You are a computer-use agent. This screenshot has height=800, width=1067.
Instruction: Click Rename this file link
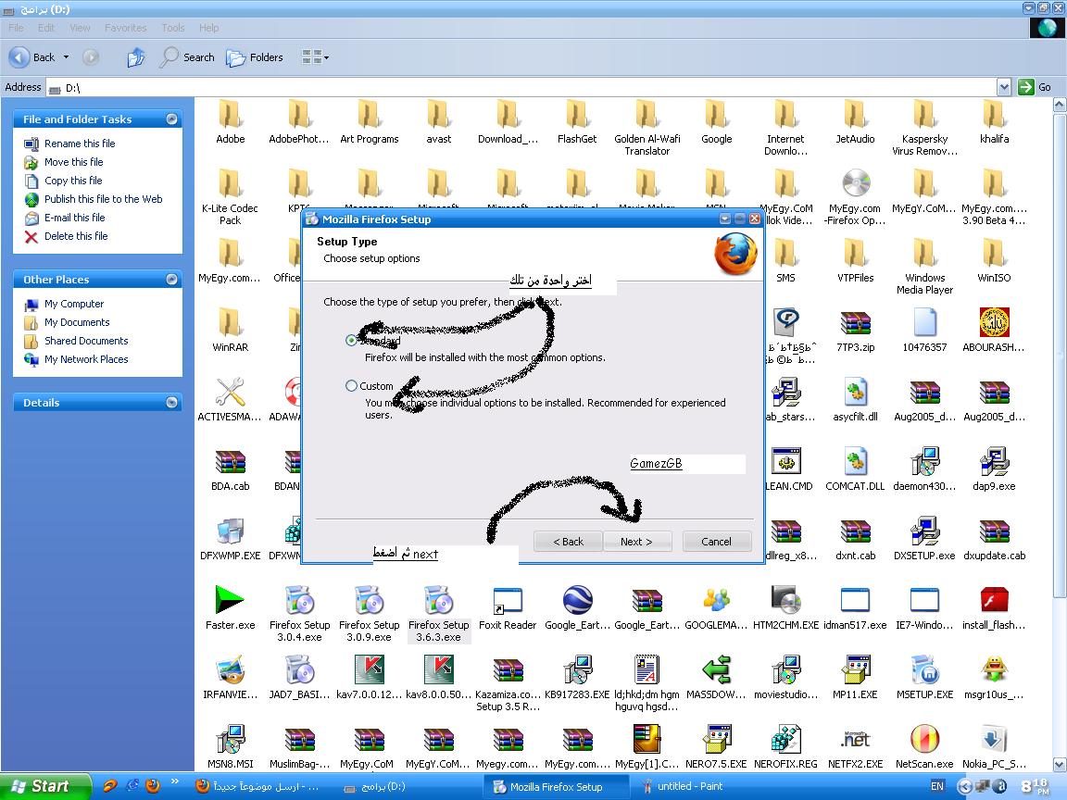[x=80, y=144]
